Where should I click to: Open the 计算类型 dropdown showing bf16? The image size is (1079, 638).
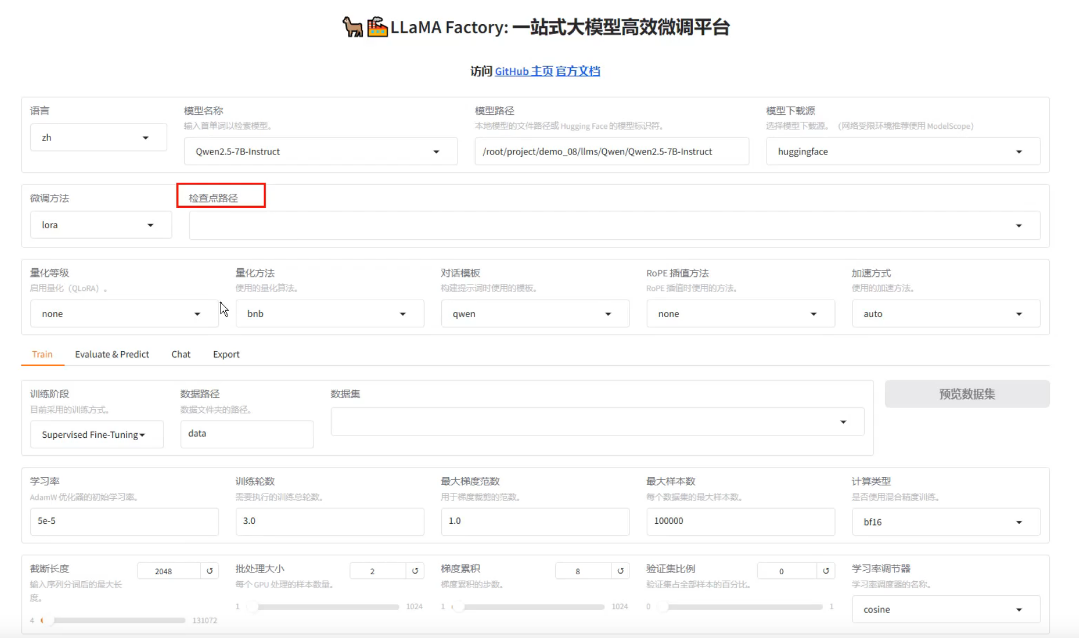(946, 522)
